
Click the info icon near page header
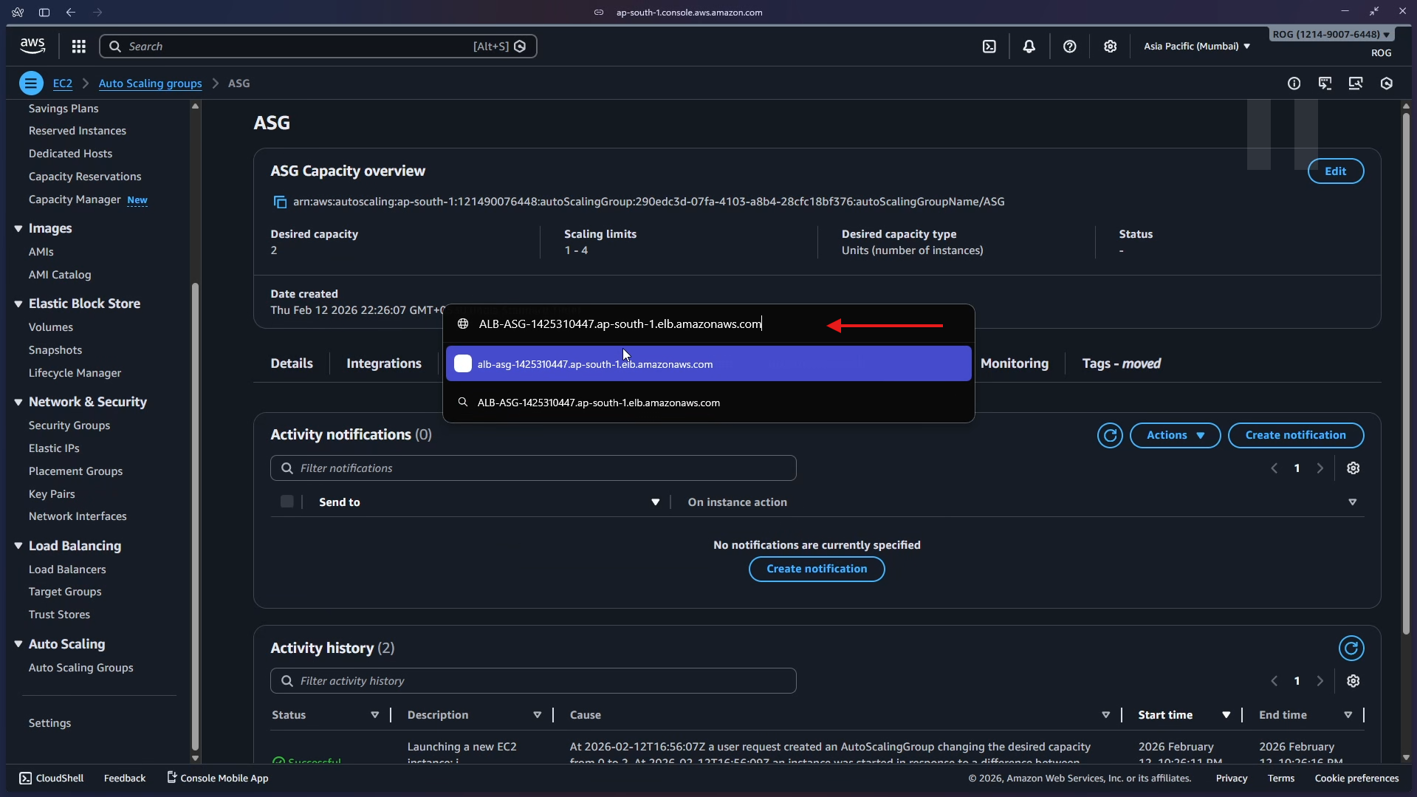coord(1294,83)
